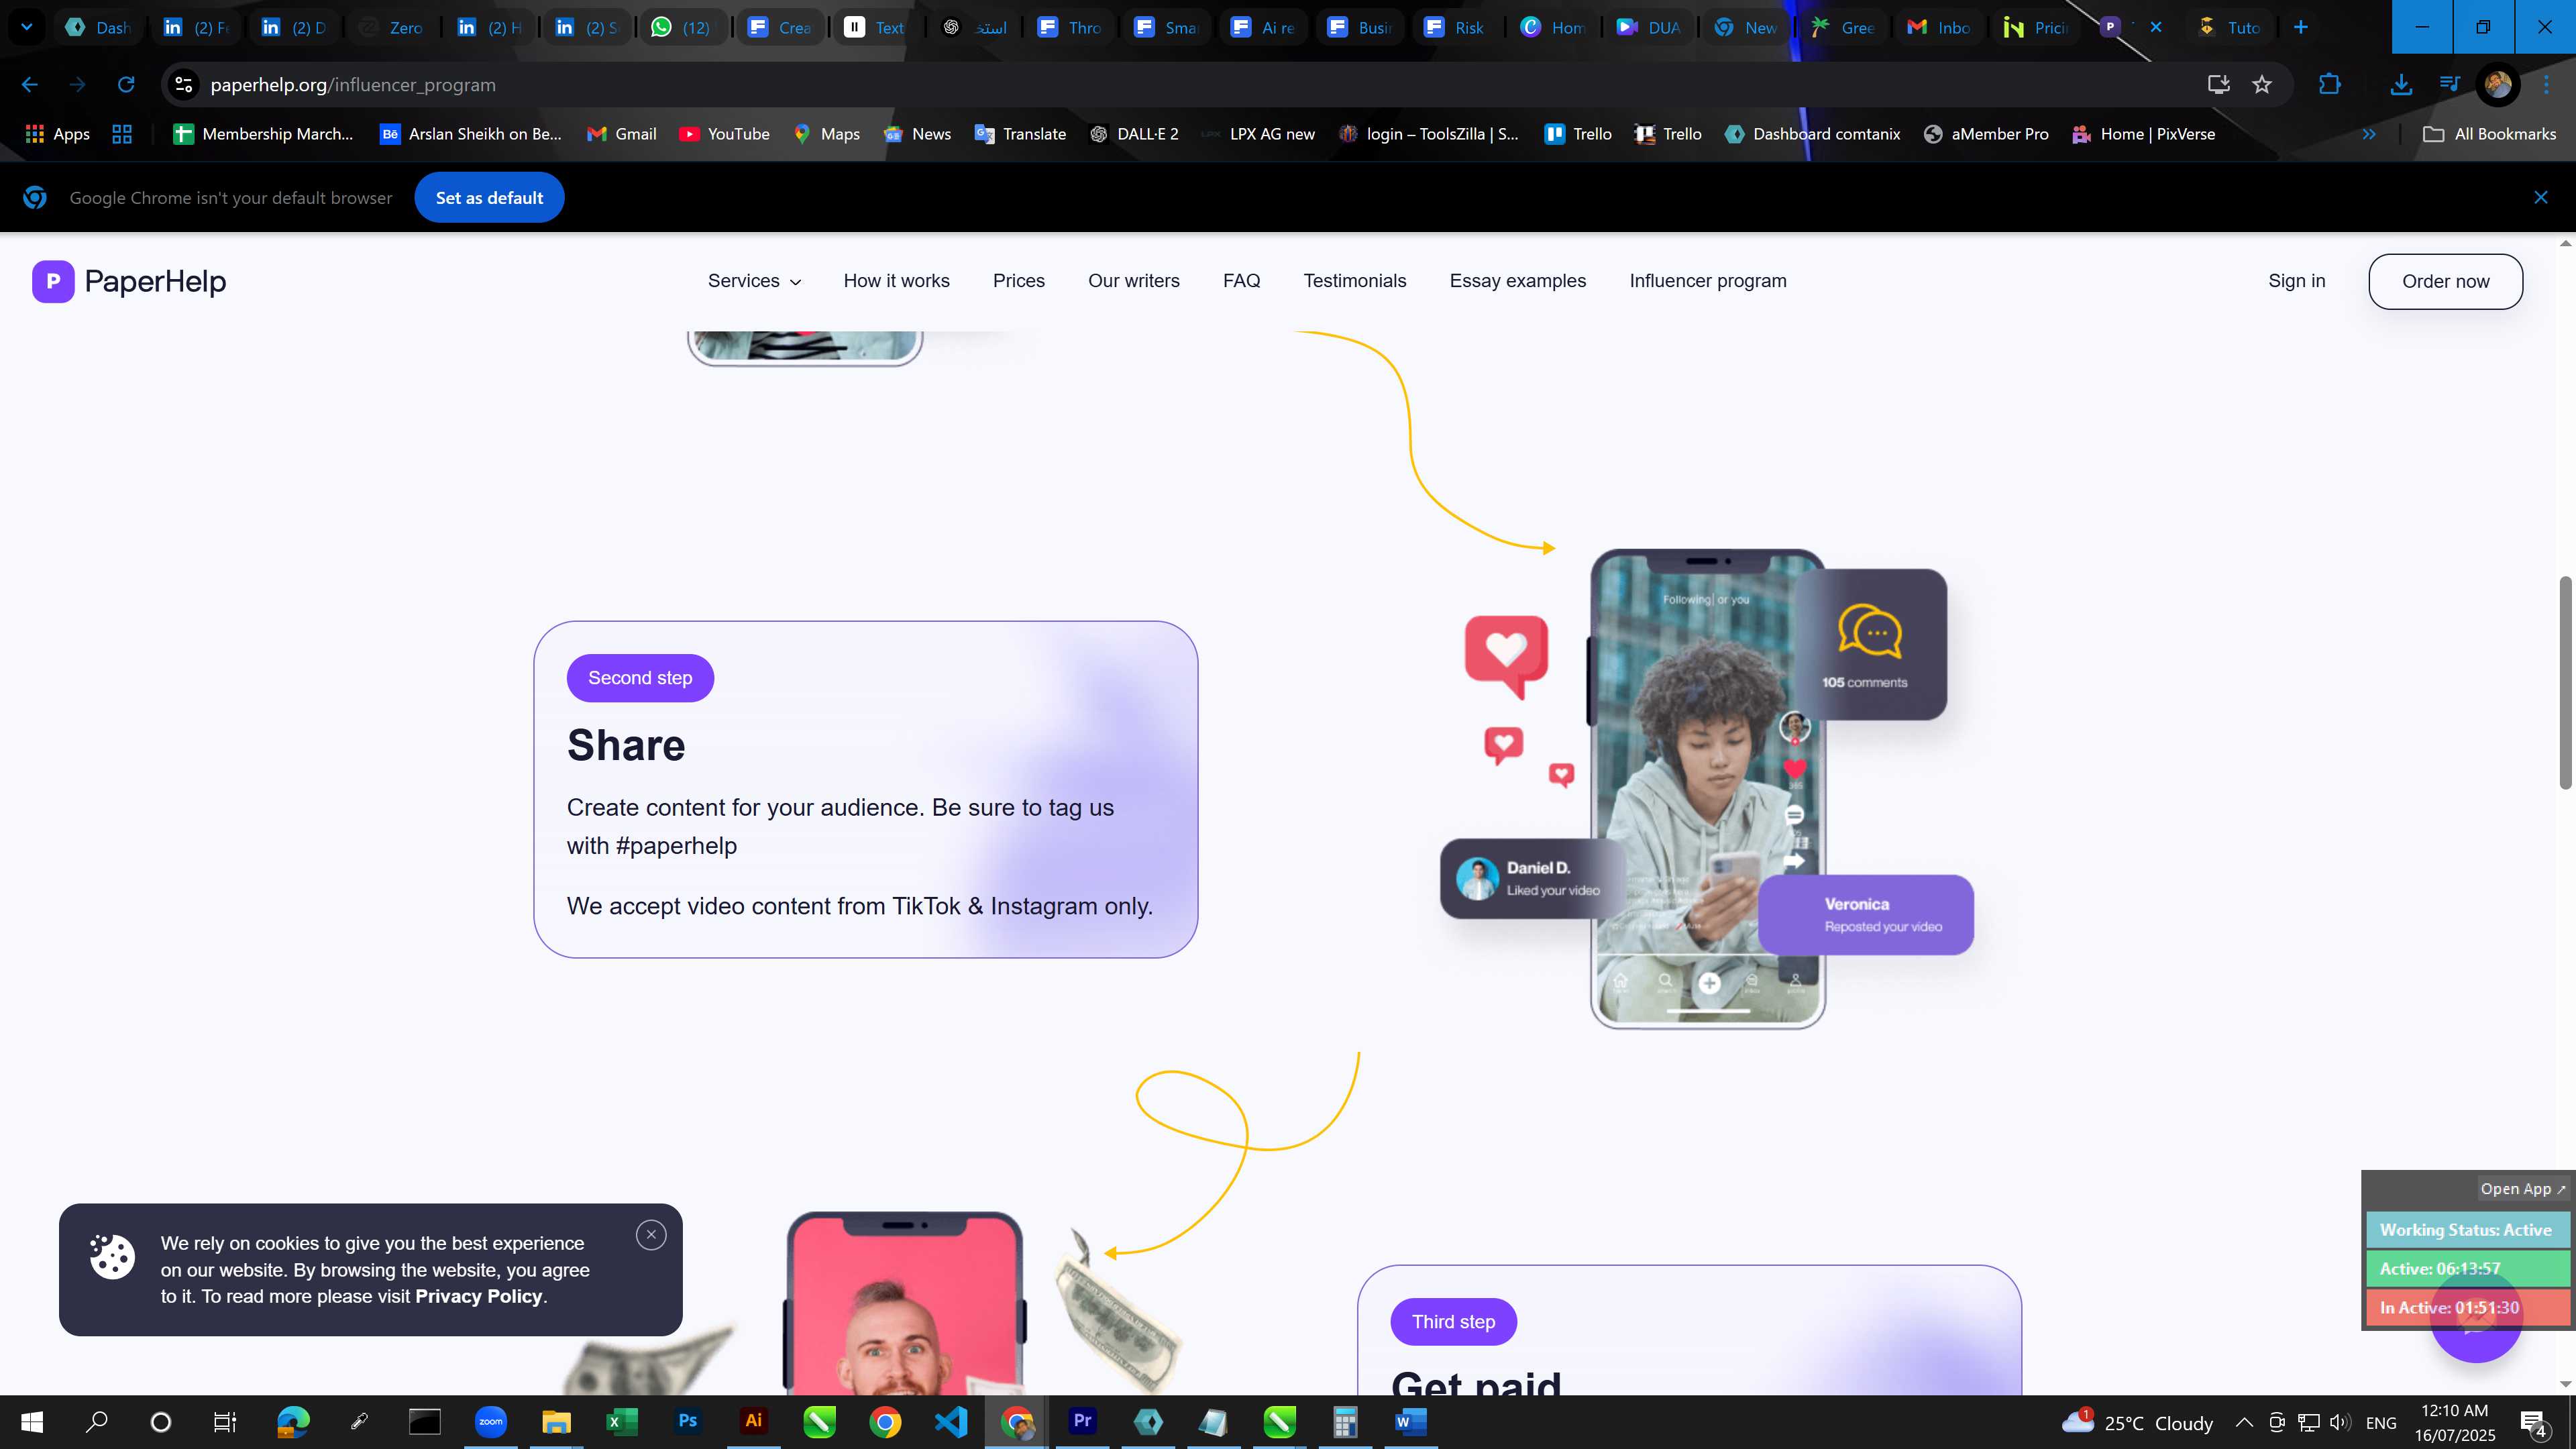The width and height of the screenshot is (2576, 1449).
Task: Open Essay examples page
Action: tap(1517, 281)
